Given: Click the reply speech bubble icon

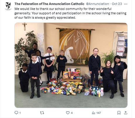Looking at the screenshot, I should point(16,113).
